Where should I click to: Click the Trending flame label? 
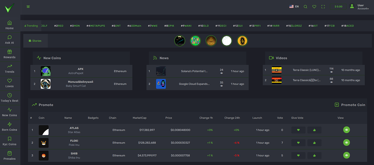coord(31,26)
